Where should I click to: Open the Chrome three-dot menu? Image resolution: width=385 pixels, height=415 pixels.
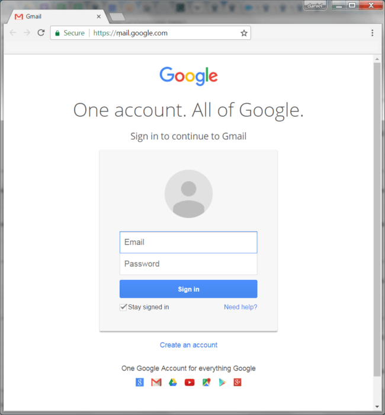[372, 33]
